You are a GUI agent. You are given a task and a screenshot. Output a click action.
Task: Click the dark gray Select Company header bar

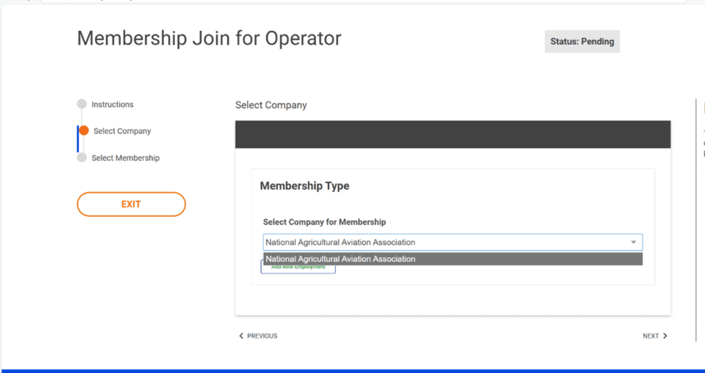pos(453,134)
